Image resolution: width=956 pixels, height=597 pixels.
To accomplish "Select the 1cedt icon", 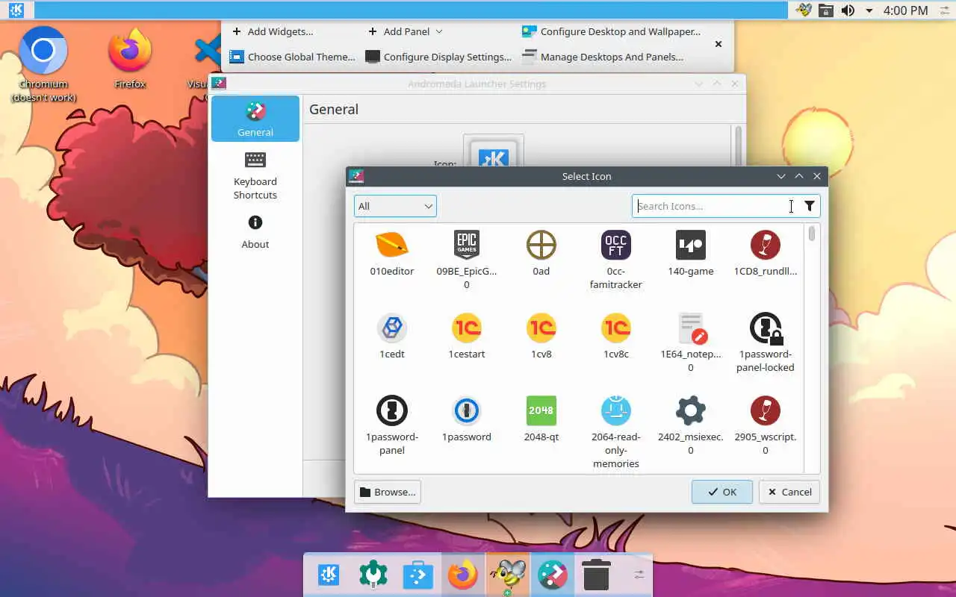I will point(392,337).
